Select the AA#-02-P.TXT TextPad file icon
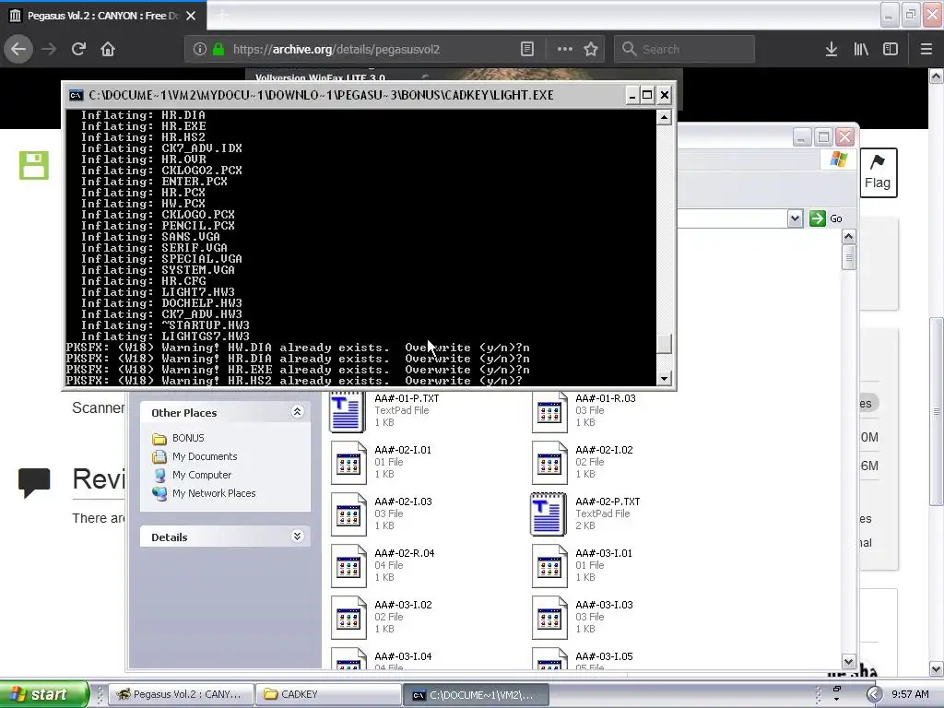The image size is (944, 708). tap(549, 514)
